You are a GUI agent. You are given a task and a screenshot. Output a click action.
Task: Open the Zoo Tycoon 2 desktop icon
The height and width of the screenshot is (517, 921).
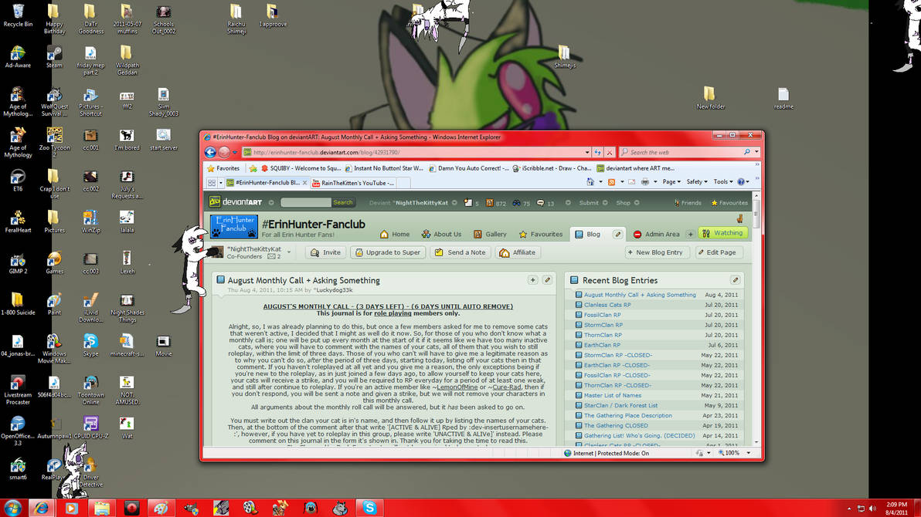[x=54, y=141]
